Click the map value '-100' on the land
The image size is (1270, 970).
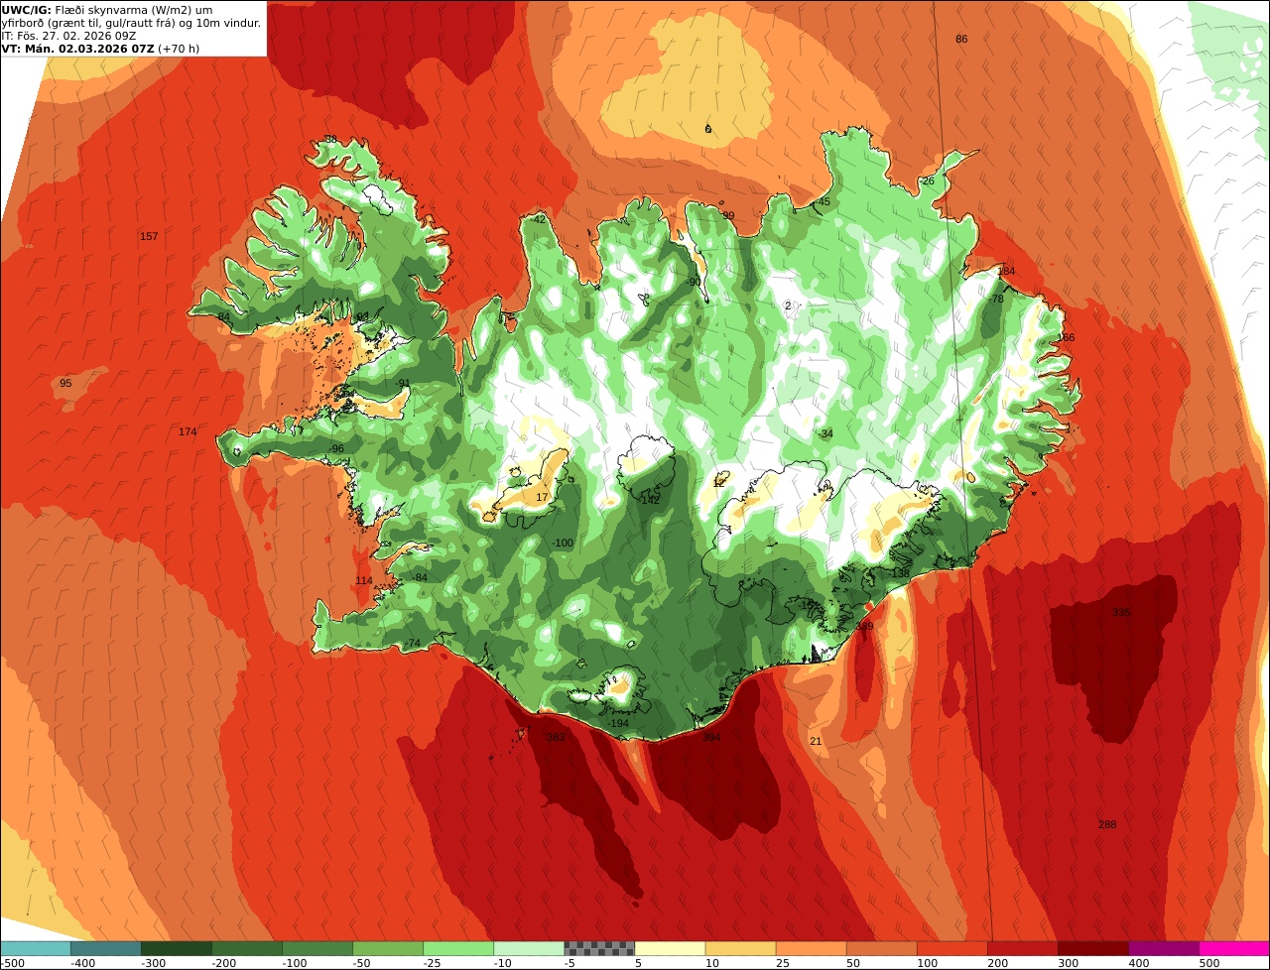point(563,543)
